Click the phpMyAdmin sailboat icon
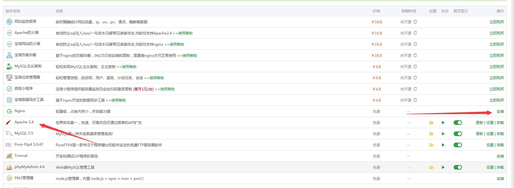This screenshot has height=188, width=514. tap(9, 167)
